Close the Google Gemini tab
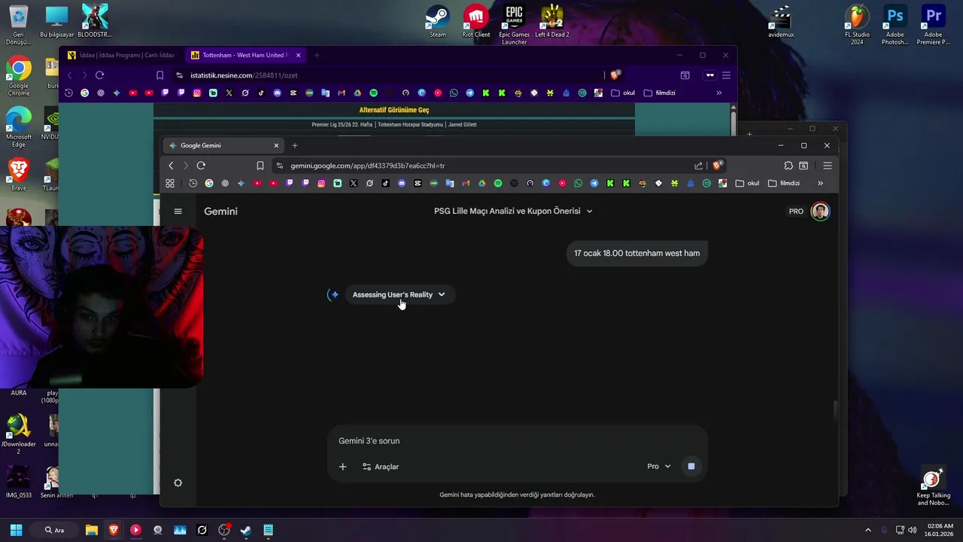Image resolution: width=963 pixels, height=542 pixels. (x=276, y=145)
